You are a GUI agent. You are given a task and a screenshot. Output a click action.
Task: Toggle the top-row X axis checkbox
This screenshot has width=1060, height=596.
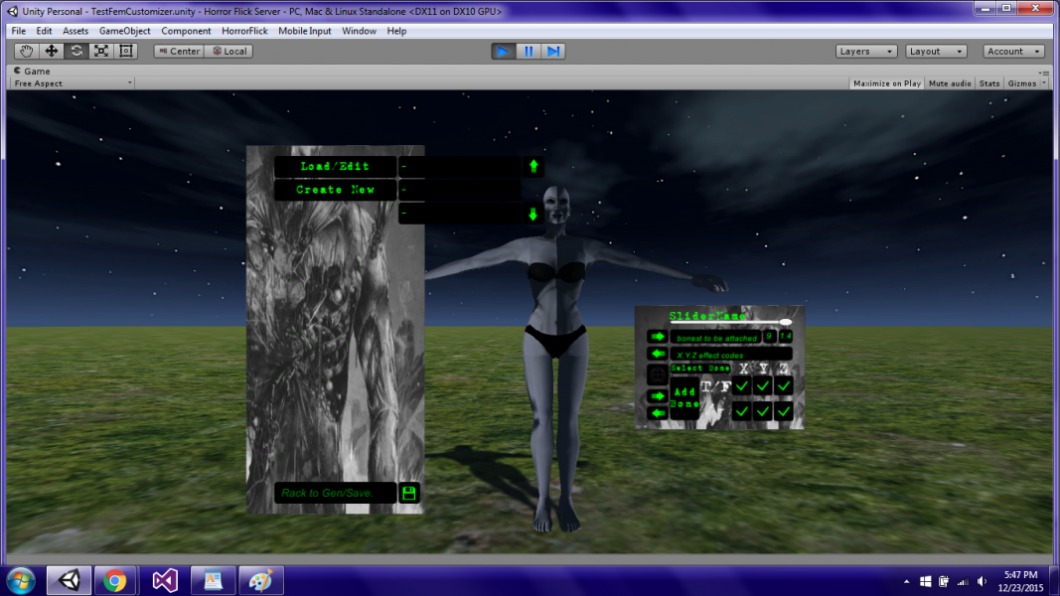(742, 385)
